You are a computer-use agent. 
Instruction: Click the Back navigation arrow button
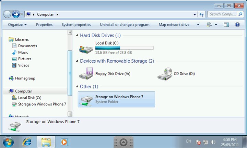coord(7,14)
